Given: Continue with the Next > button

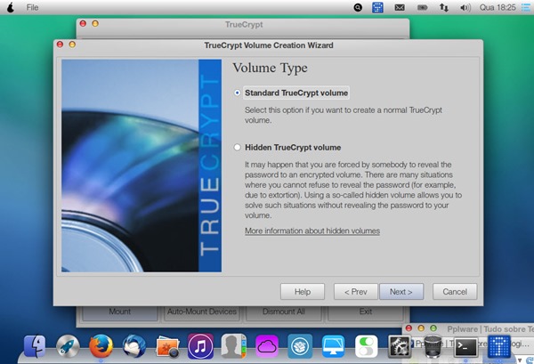Looking at the screenshot, I should click(x=401, y=292).
